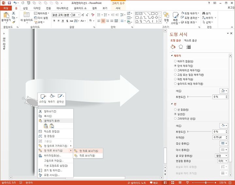Click Slide Notes (슬라이드 노트) in status bar

point(137,183)
